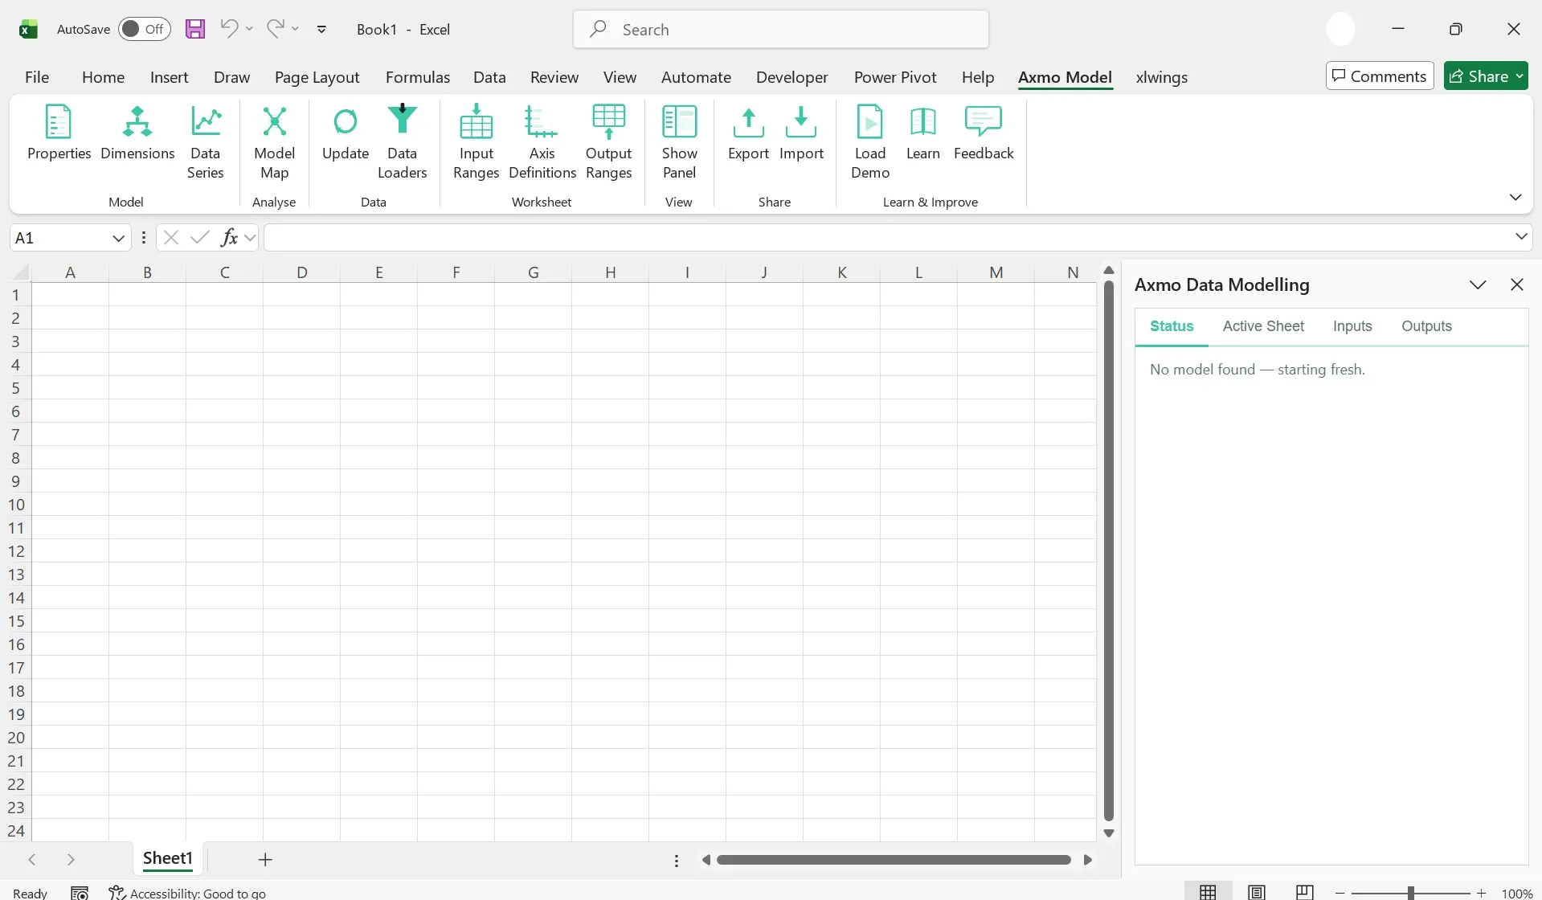Screen dimensions: 1542x900
Task: Click Select All corner of the grid
Action: (21, 272)
